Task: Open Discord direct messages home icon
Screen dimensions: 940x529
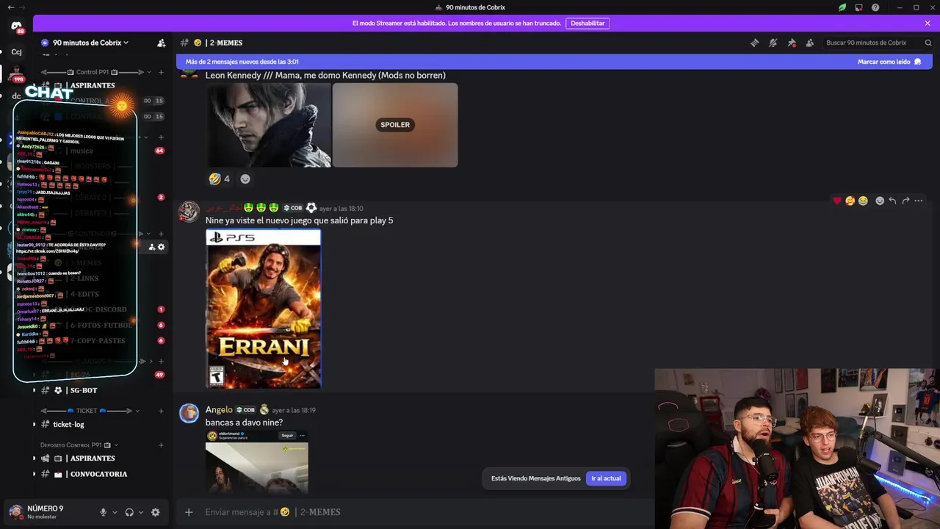Action: tap(16, 27)
